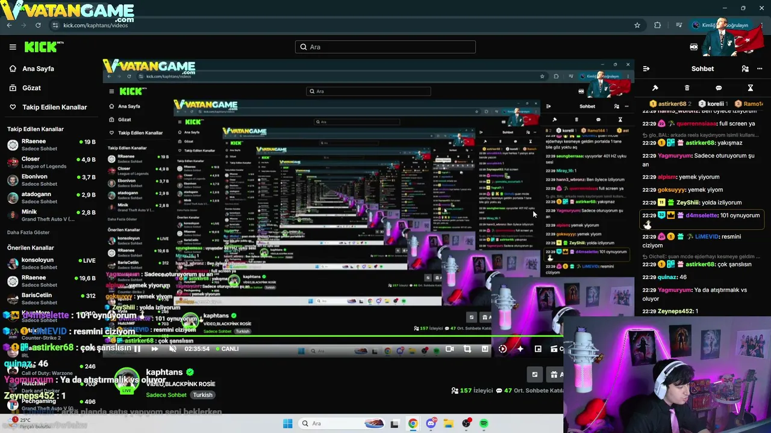Open the Windows Start button on the bottom taskbar
771x433 pixels.
(287, 423)
